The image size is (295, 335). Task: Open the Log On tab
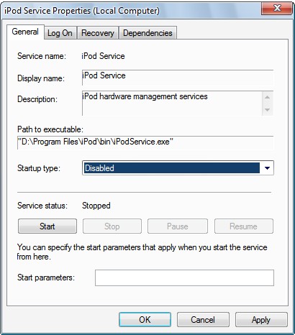tap(60, 33)
